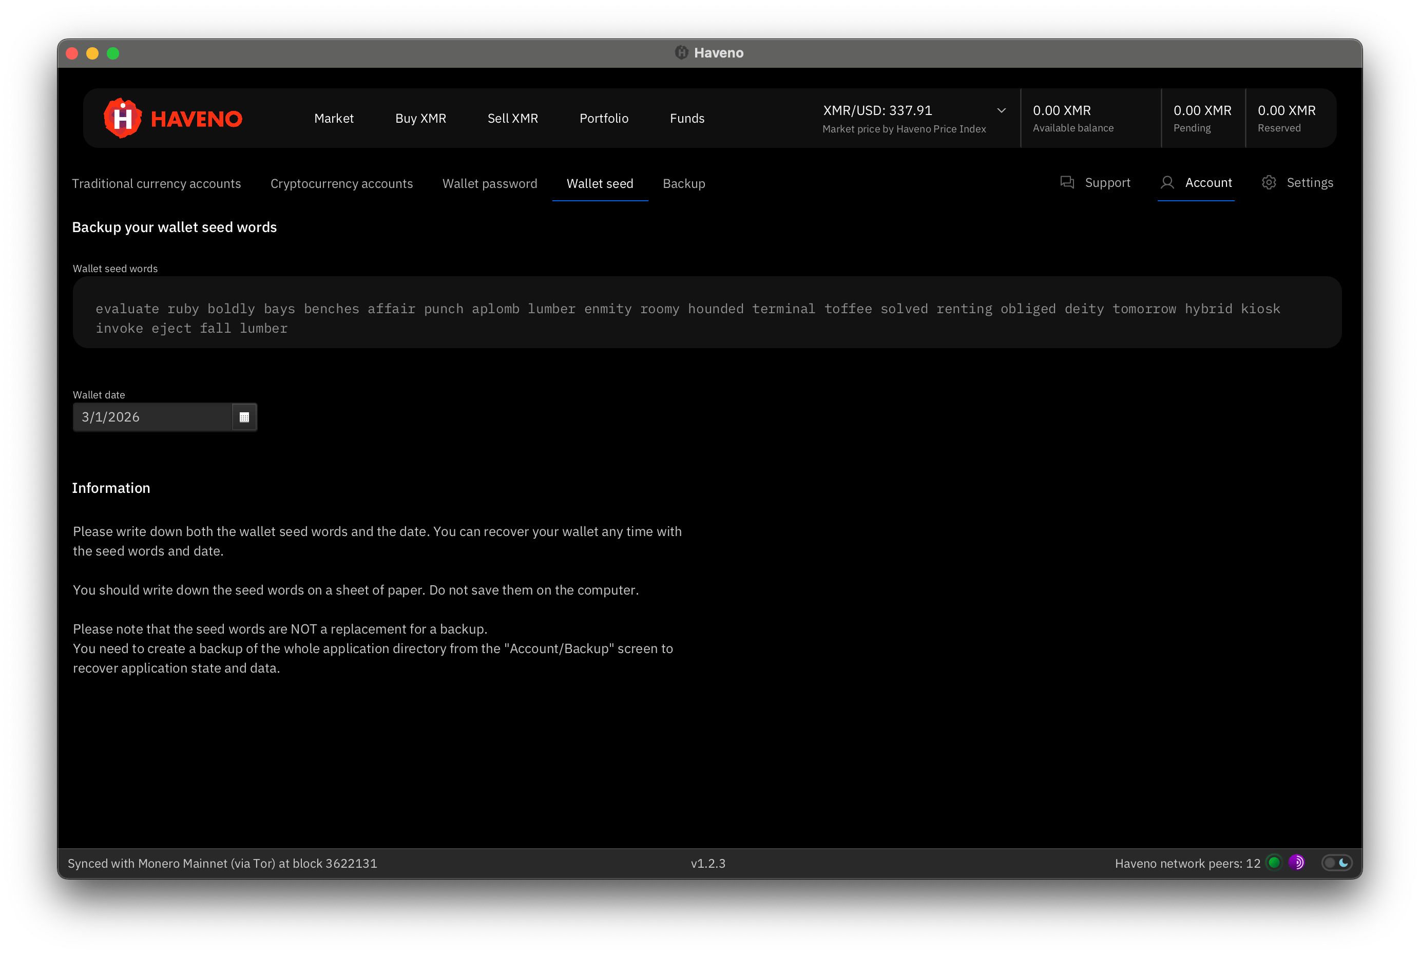1420x955 pixels.
Task: Click inside the Wallet date field
Action: (x=152, y=416)
